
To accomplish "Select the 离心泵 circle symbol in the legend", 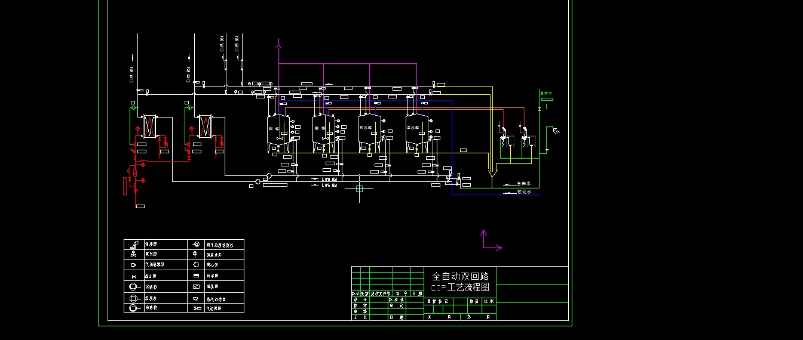I will tap(196, 265).
